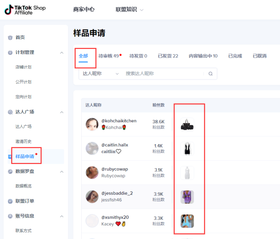This screenshot has height=239, width=280.
Task: Open 商家中心 in top navigation
Action: [84, 9]
